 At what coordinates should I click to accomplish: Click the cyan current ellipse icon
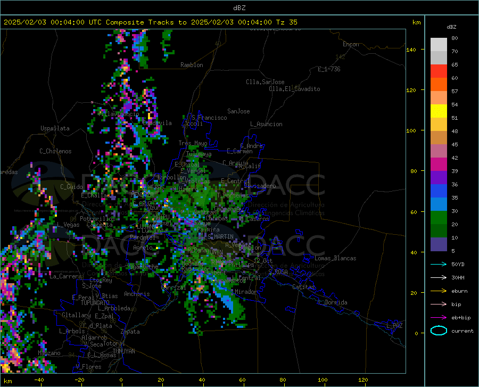tap(439, 331)
